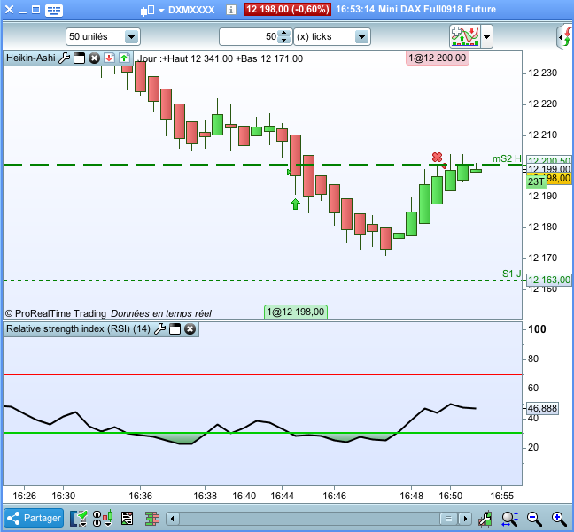Click the auto-fit zoom magnifier with arrows
574x532 pixels.
(x=510, y=519)
